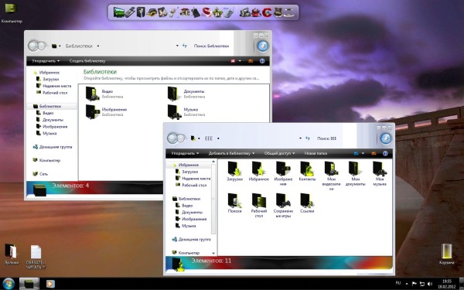This screenshot has width=464, height=290.
Task: Open the Загрузки folder in EEE window
Action: (x=234, y=171)
